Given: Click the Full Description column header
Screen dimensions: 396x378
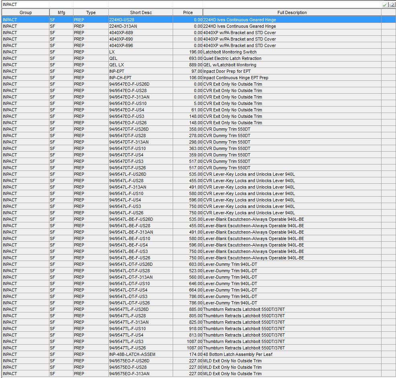Looking at the screenshot, I should (292, 12).
